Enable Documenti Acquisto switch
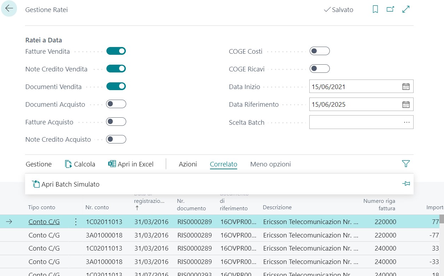Viewport: 444px width, 276px height. tap(116, 104)
